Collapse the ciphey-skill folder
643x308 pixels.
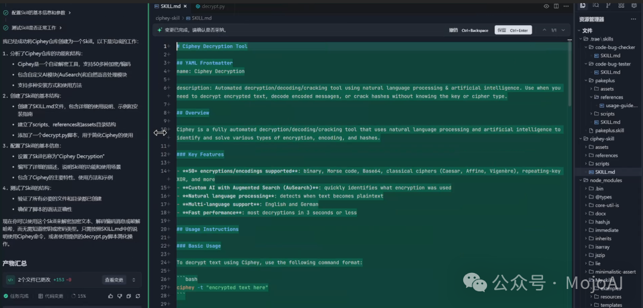tap(580, 139)
